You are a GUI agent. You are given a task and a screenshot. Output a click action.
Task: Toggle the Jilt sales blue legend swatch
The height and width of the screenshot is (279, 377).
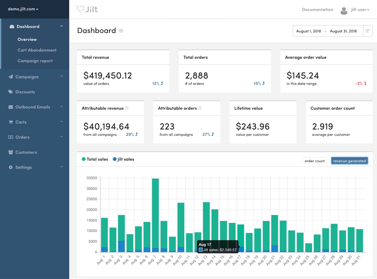pos(115,159)
